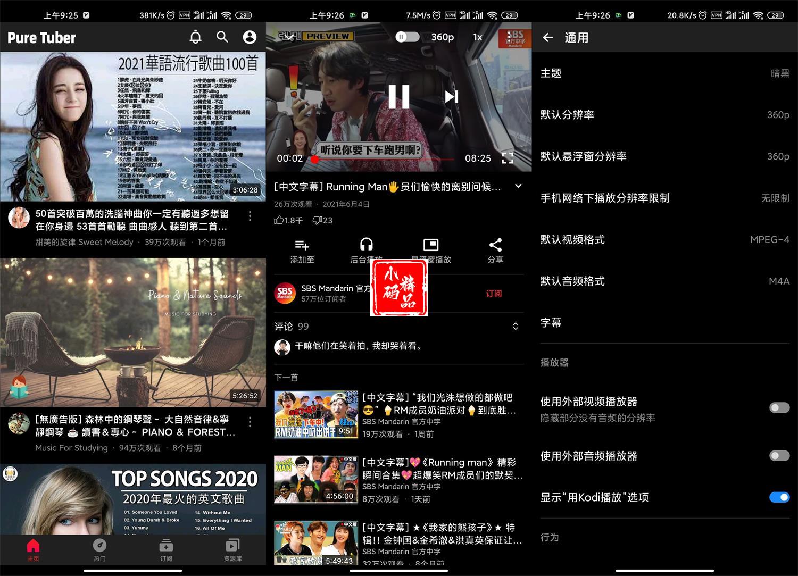Open options for the 50首突破百萬 video
798x576 pixels.
coord(250,216)
